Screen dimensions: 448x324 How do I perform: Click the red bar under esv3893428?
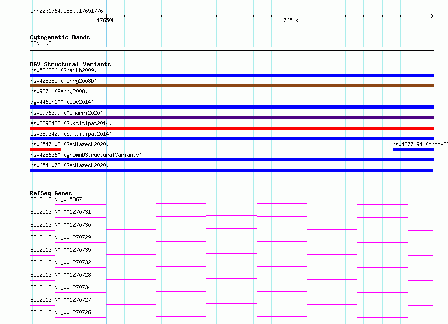(x=232, y=128)
